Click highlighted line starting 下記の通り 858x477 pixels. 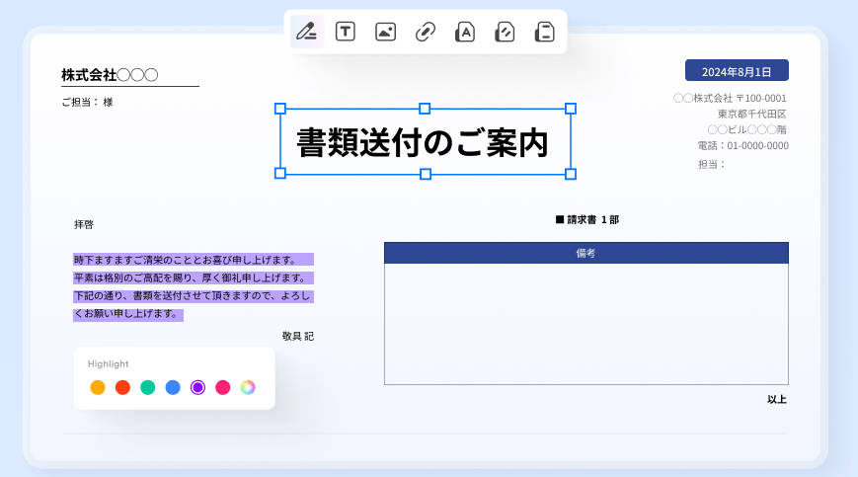(194, 296)
